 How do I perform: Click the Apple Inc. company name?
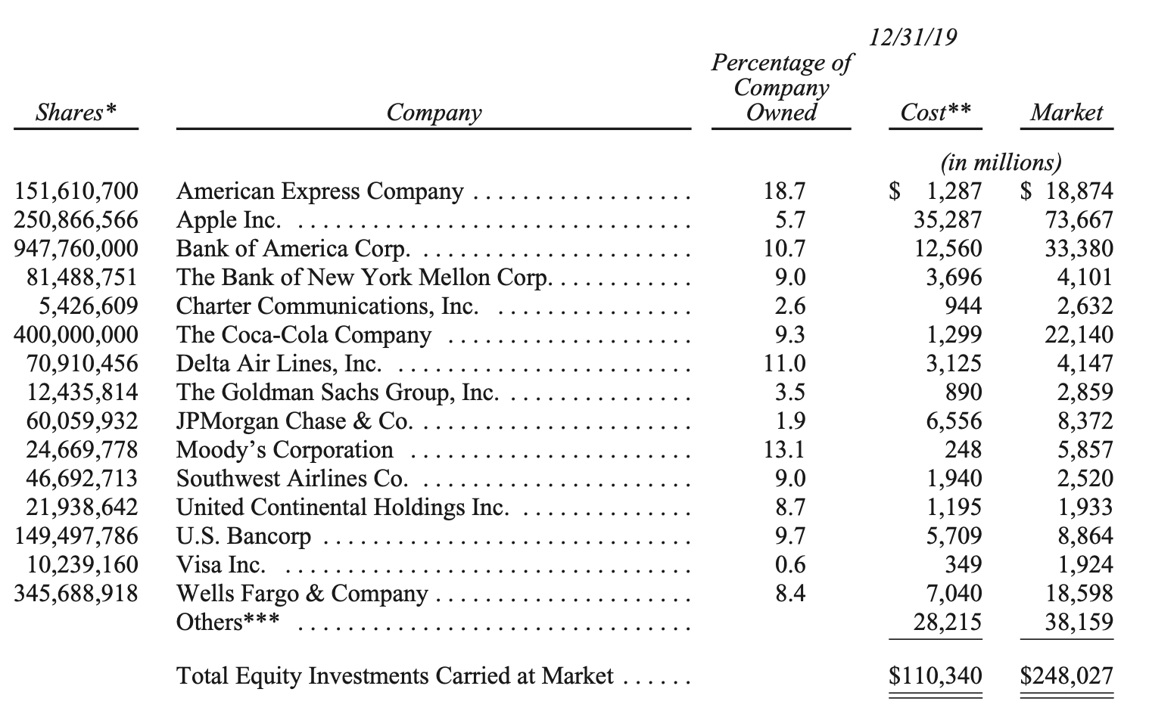coord(229,220)
